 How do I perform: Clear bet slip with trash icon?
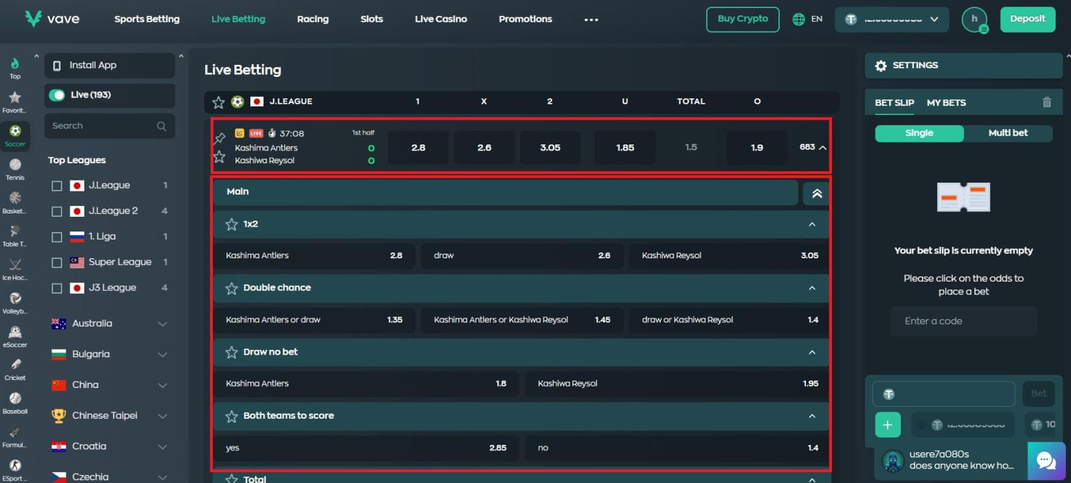[x=1046, y=102]
